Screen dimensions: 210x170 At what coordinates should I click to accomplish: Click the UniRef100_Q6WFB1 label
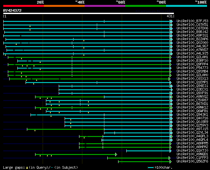coord(192,111)
